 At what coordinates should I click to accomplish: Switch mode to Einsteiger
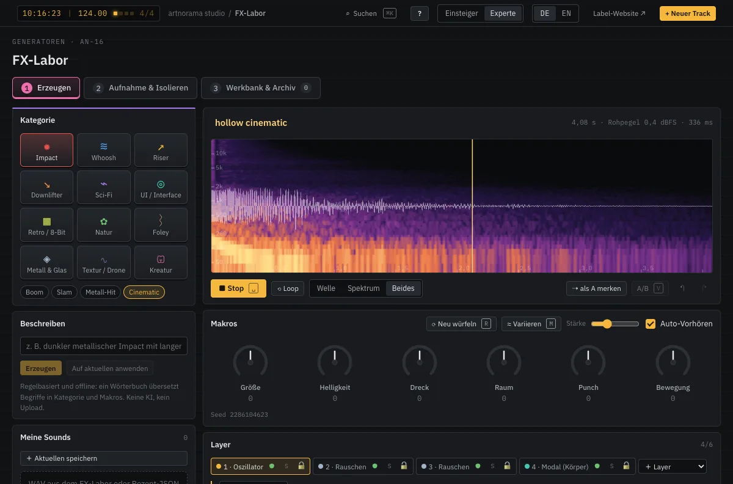pyautogui.click(x=462, y=13)
